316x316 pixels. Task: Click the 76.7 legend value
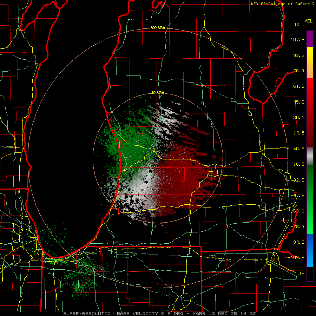(x=299, y=71)
